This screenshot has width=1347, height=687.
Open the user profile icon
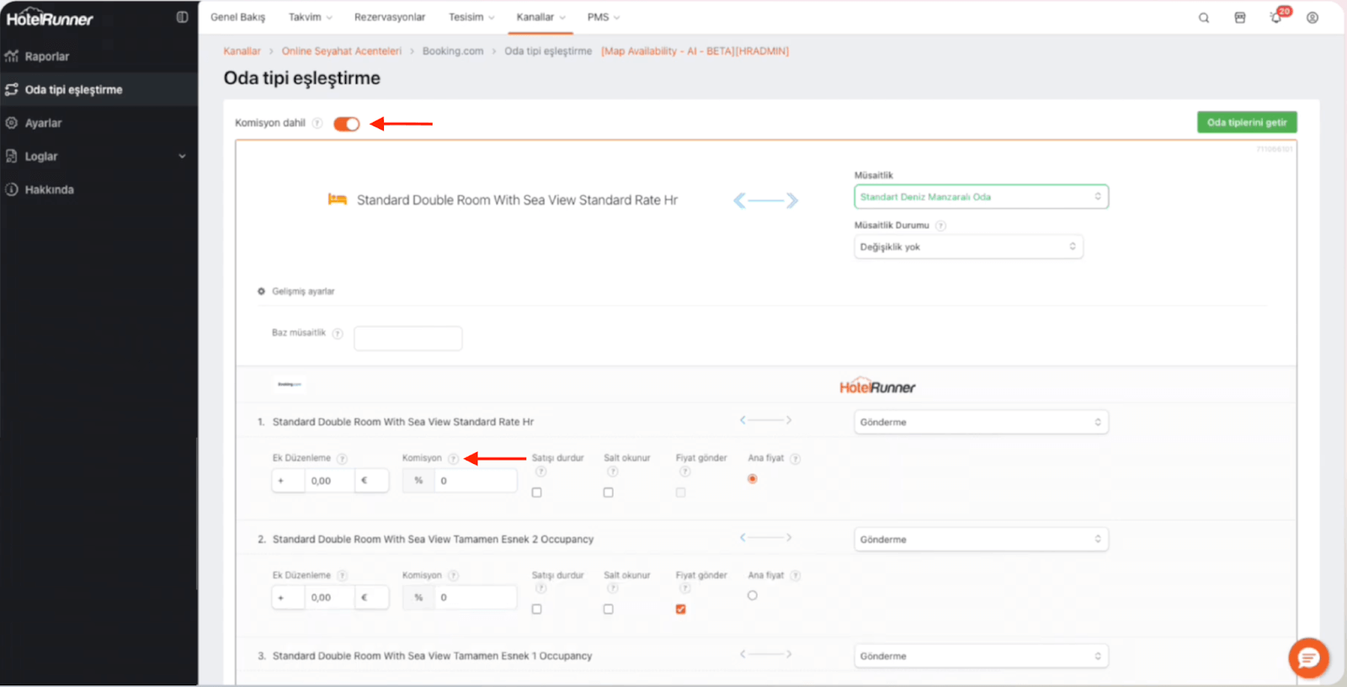(1312, 18)
